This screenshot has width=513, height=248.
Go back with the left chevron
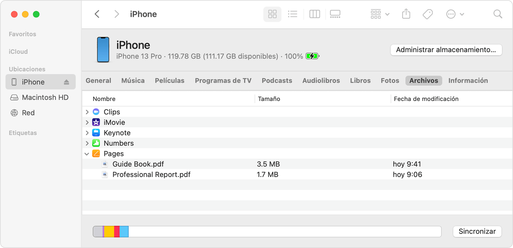coord(97,14)
